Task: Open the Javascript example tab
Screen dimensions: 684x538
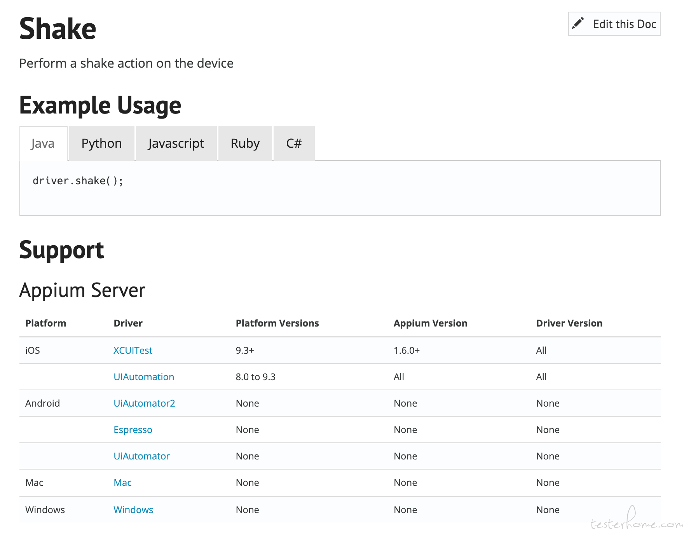Action: click(176, 143)
